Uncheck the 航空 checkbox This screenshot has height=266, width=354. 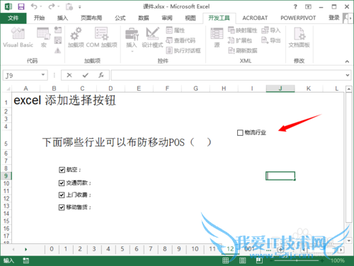pyautogui.click(x=62, y=170)
